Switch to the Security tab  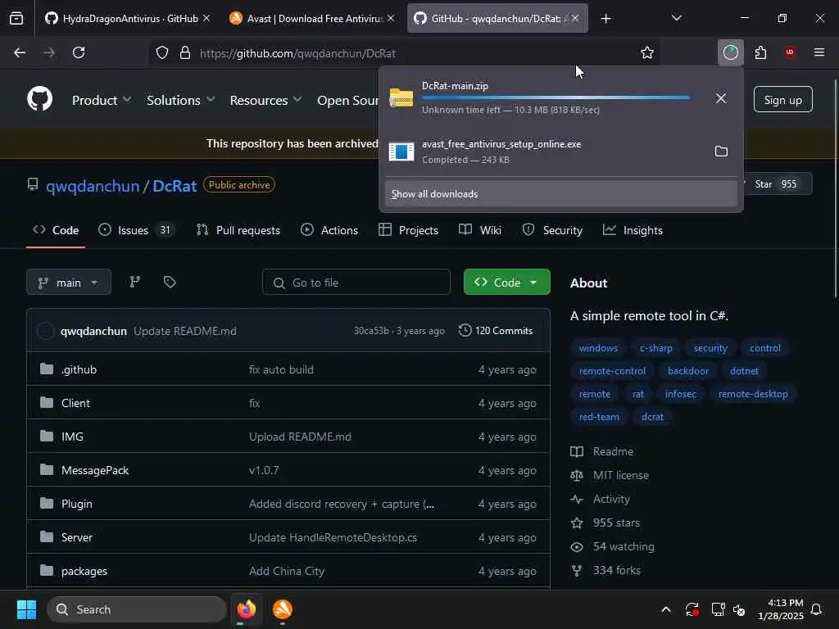tap(552, 230)
